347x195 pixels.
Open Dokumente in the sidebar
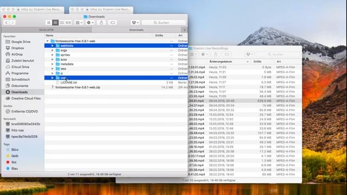click(x=20, y=86)
